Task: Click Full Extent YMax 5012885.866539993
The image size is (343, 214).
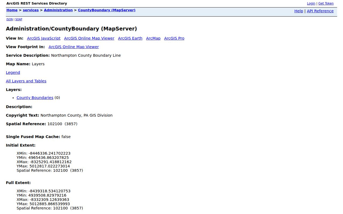Action: 43,204
